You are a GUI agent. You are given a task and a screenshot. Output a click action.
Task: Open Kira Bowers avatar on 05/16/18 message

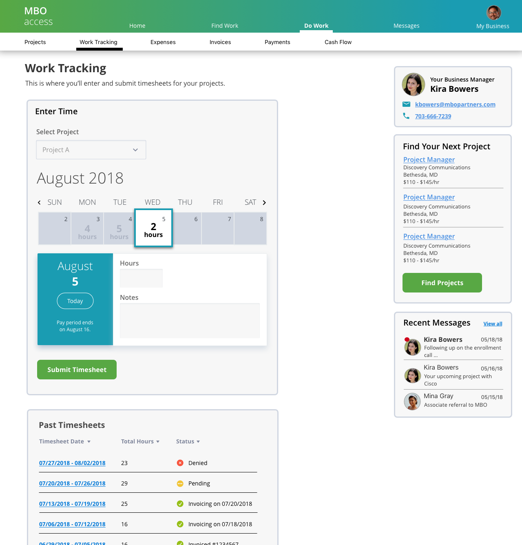[x=412, y=375]
